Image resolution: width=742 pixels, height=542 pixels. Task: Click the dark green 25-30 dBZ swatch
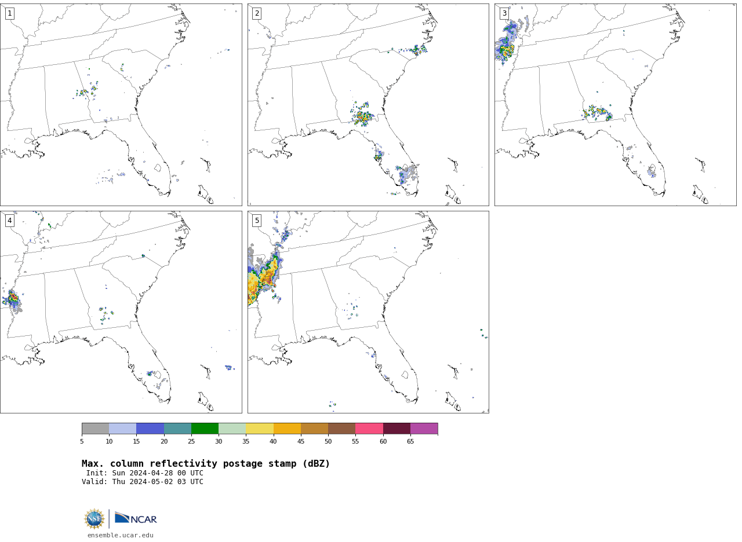205,429
